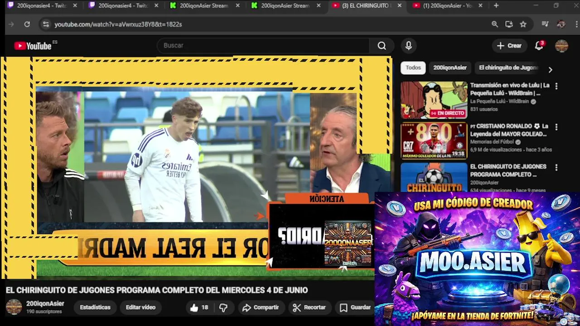Select the 200iqonAsier filter chip
Image resolution: width=580 pixels, height=326 pixels.
450,68
